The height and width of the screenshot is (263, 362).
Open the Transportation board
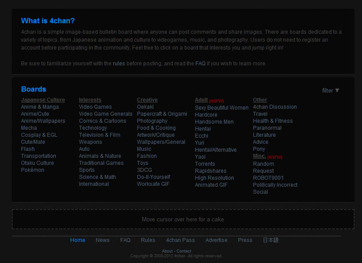pyautogui.click(x=38, y=156)
